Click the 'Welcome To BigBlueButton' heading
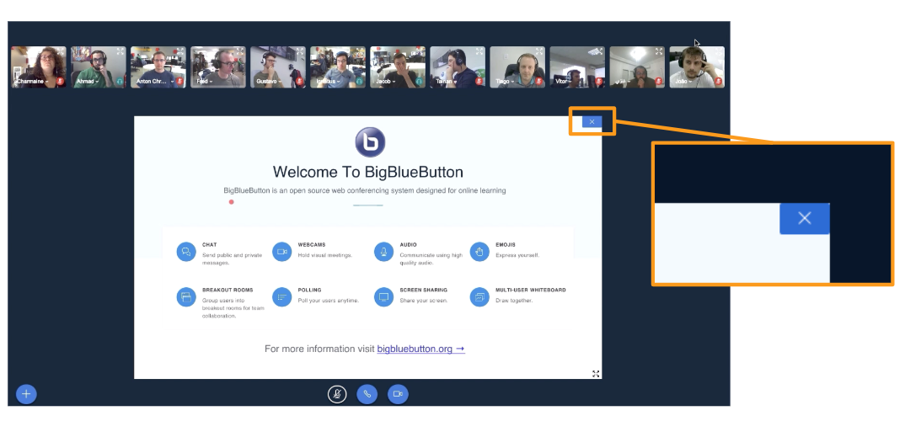905x432 pixels. [367, 172]
